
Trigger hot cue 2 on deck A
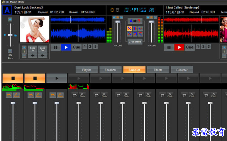click(x=90, y=46)
